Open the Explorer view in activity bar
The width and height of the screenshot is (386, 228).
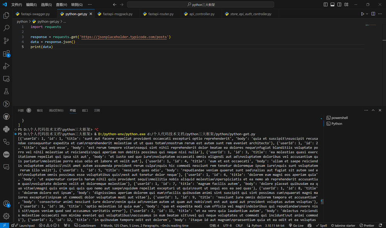[x=6, y=15]
